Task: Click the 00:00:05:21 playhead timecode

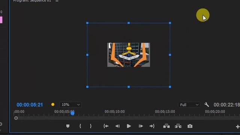Action: [x=30, y=105]
